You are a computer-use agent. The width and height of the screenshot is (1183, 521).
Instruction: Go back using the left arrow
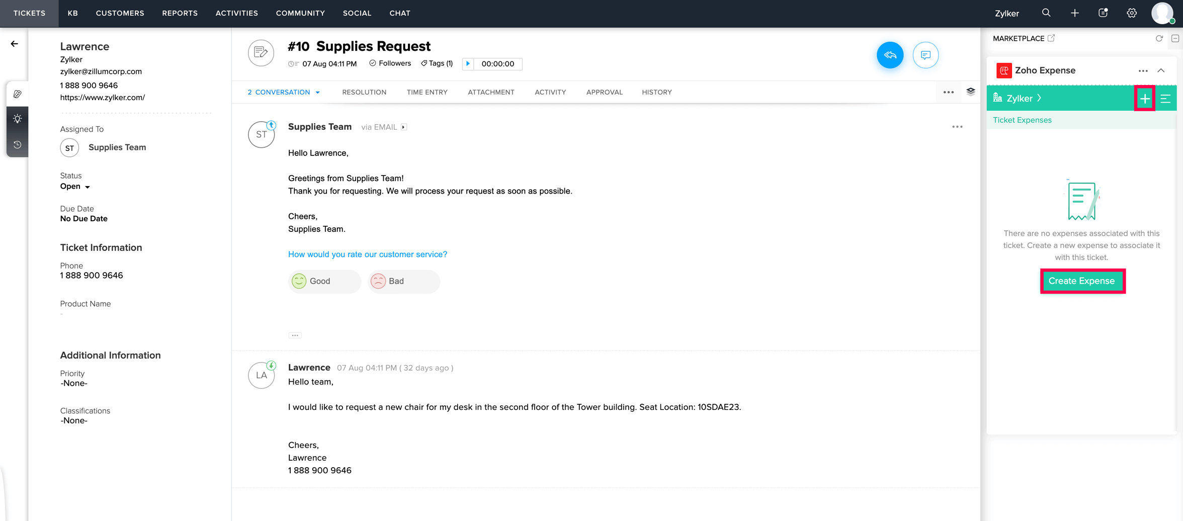(x=14, y=44)
